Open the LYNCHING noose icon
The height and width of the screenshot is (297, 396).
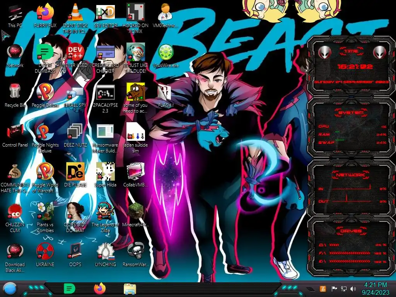105,255
